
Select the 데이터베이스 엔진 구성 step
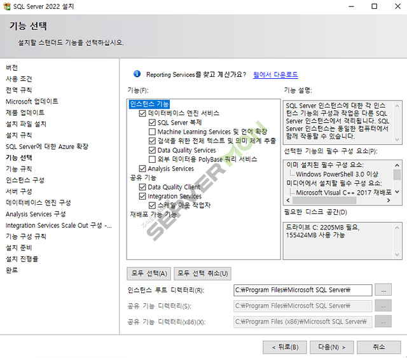38,202
